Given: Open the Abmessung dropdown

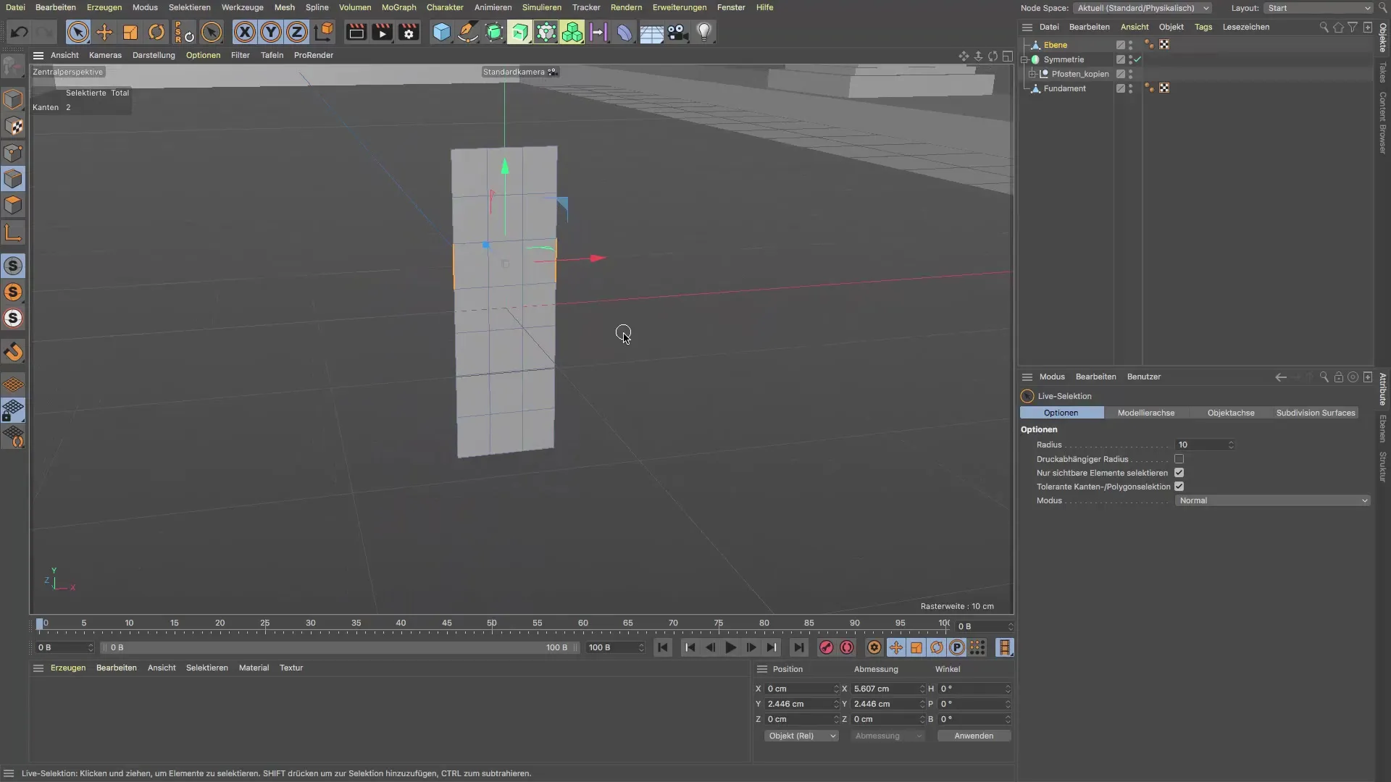Looking at the screenshot, I should pyautogui.click(x=887, y=736).
